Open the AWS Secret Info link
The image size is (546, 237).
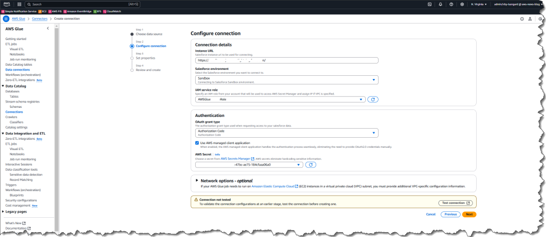[x=218, y=154]
